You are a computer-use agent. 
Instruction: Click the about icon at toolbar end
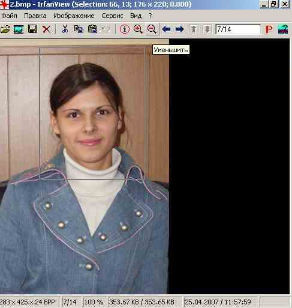coord(283,29)
